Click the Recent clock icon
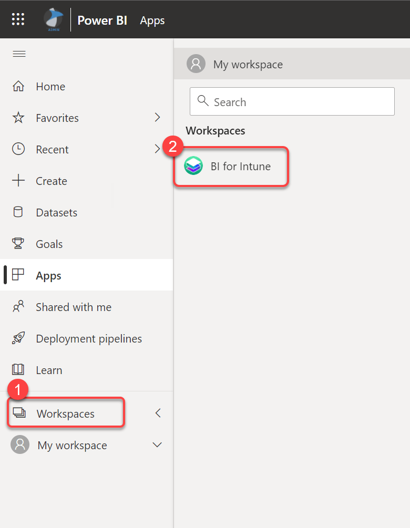The height and width of the screenshot is (528, 410). [x=18, y=150]
